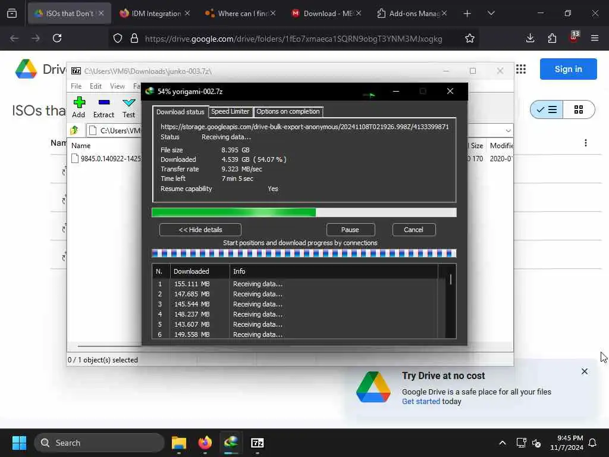The width and height of the screenshot is (609, 457).
Task: Switch Drive to list layout view
Action: 547,109
